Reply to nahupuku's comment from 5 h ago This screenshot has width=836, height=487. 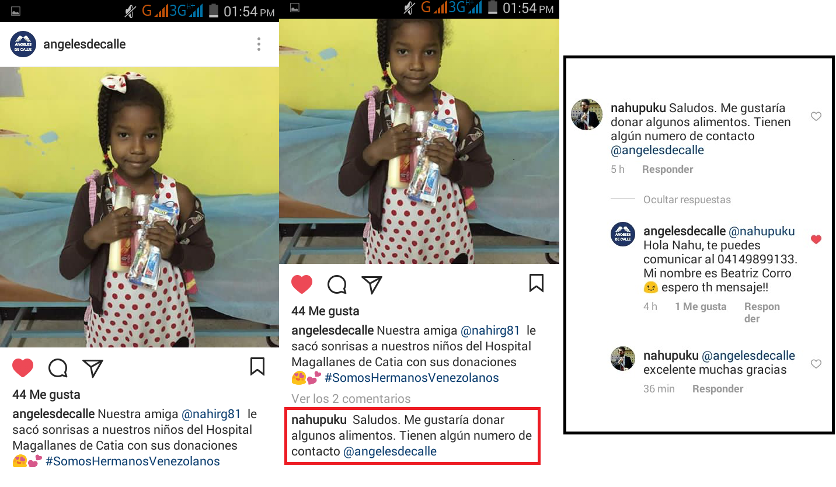click(x=668, y=169)
